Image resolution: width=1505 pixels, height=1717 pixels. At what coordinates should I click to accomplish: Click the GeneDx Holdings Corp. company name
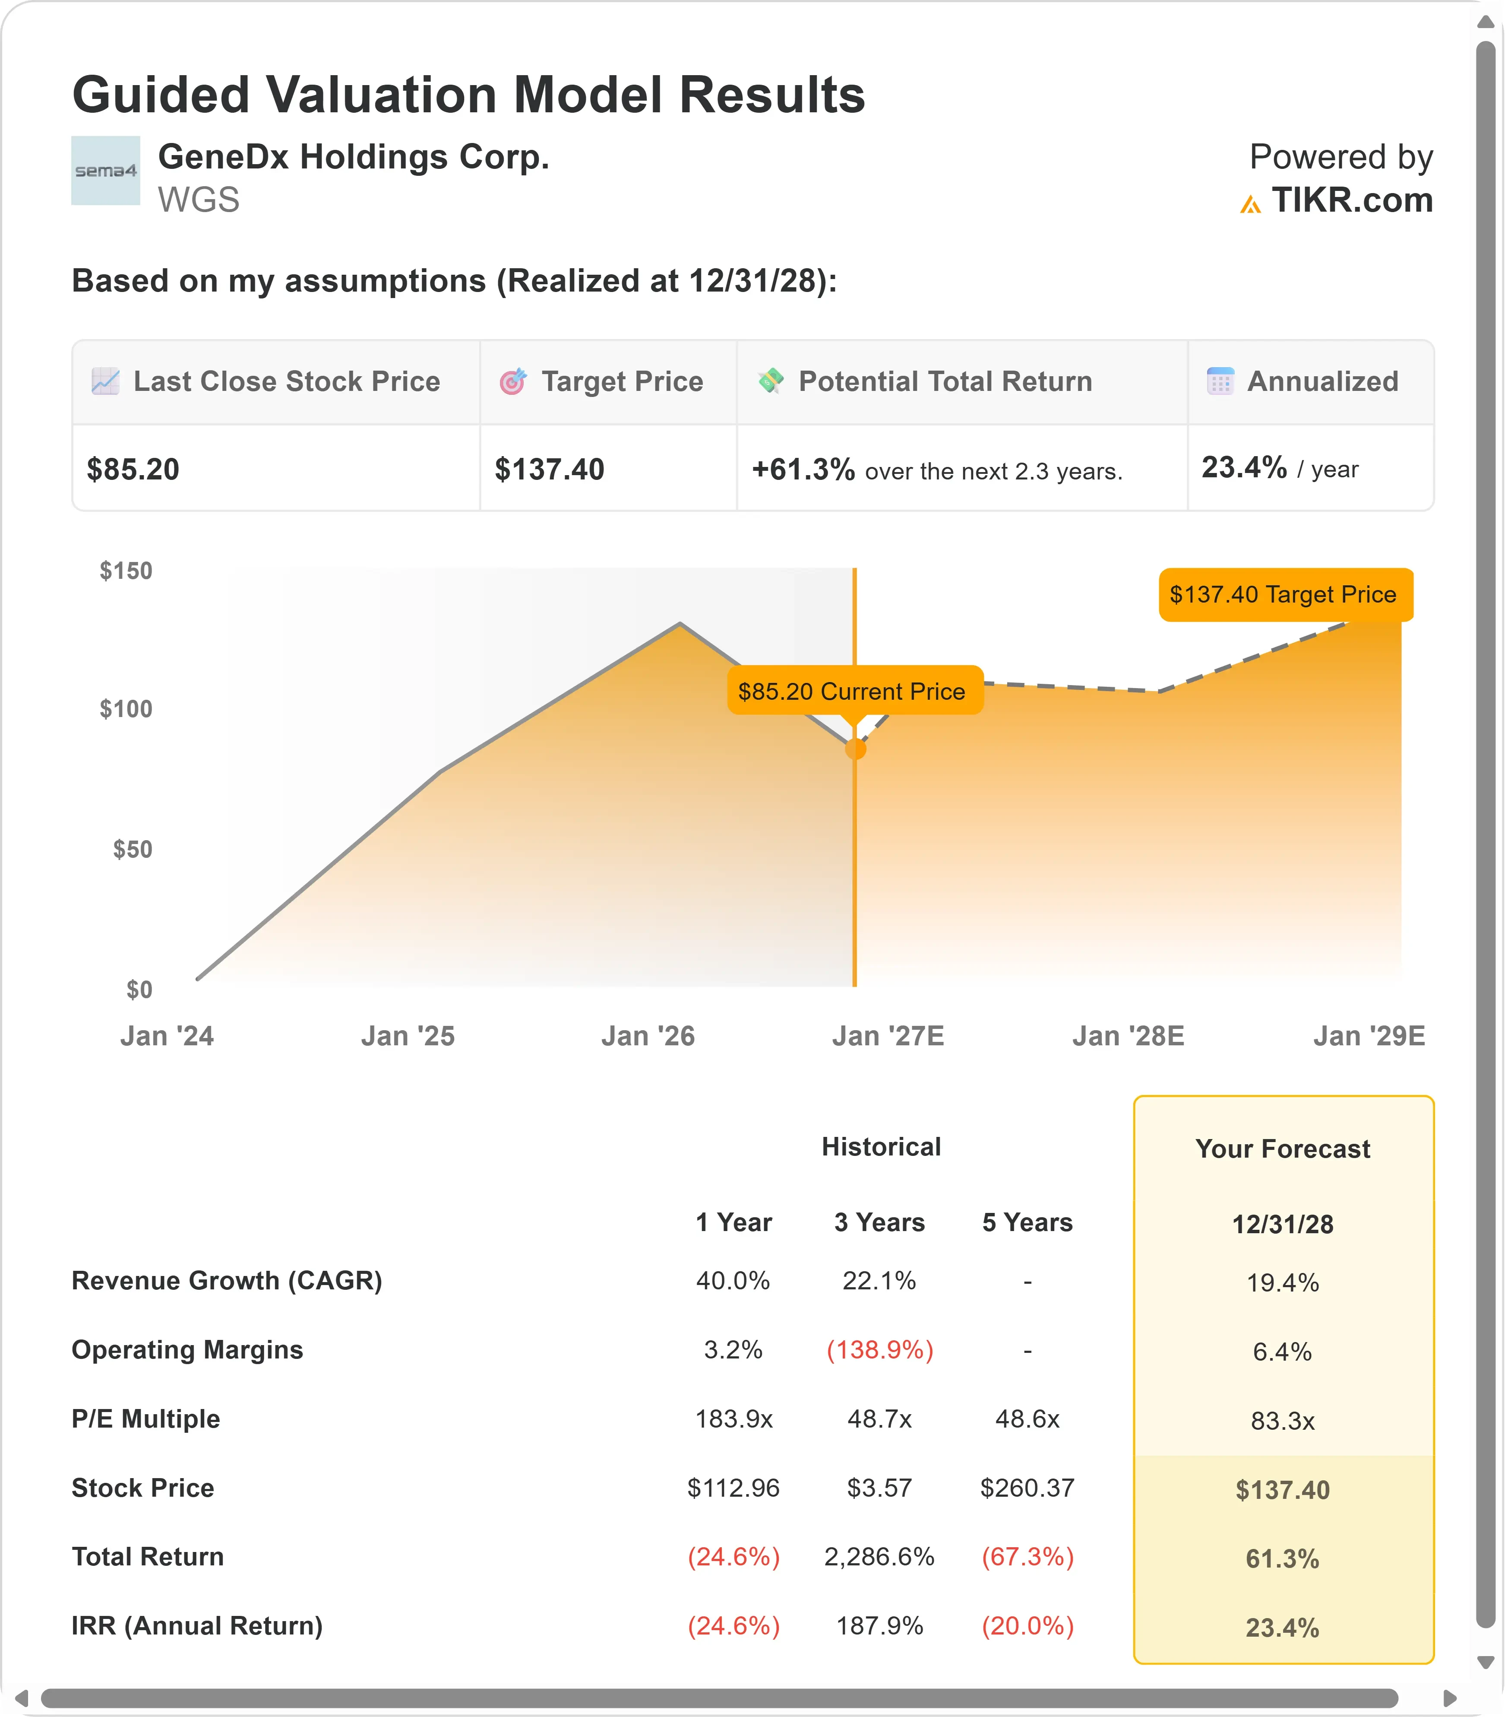[354, 157]
